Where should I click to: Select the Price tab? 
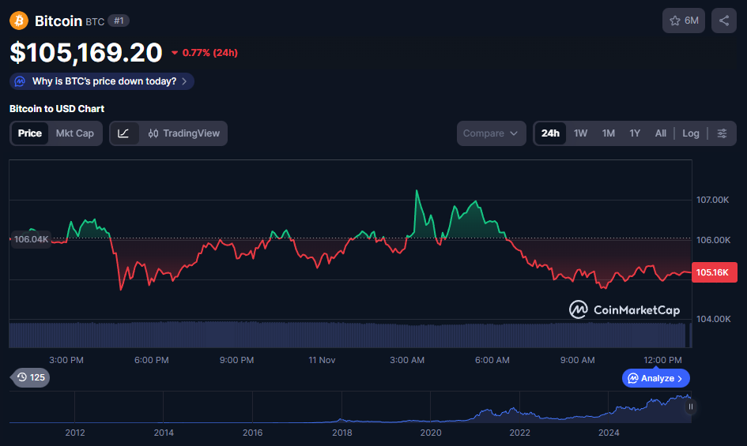pos(29,133)
